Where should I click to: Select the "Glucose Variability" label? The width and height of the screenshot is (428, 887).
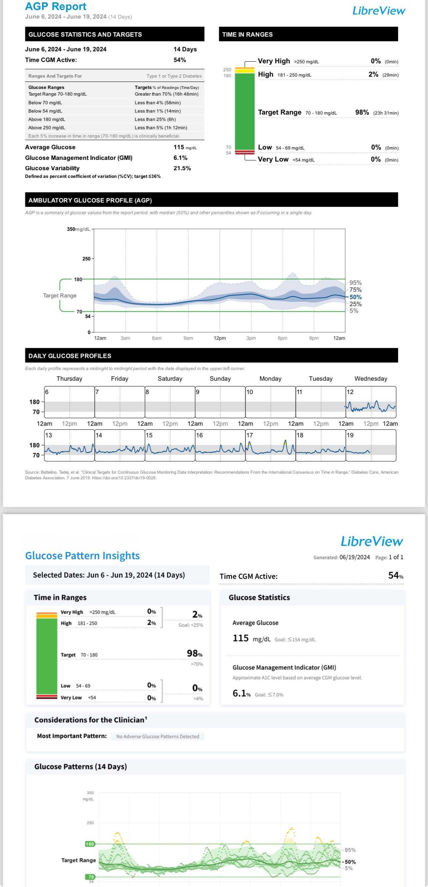click(52, 168)
